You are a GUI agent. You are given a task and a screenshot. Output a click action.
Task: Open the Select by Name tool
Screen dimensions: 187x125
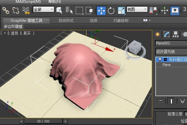point(69,11)
